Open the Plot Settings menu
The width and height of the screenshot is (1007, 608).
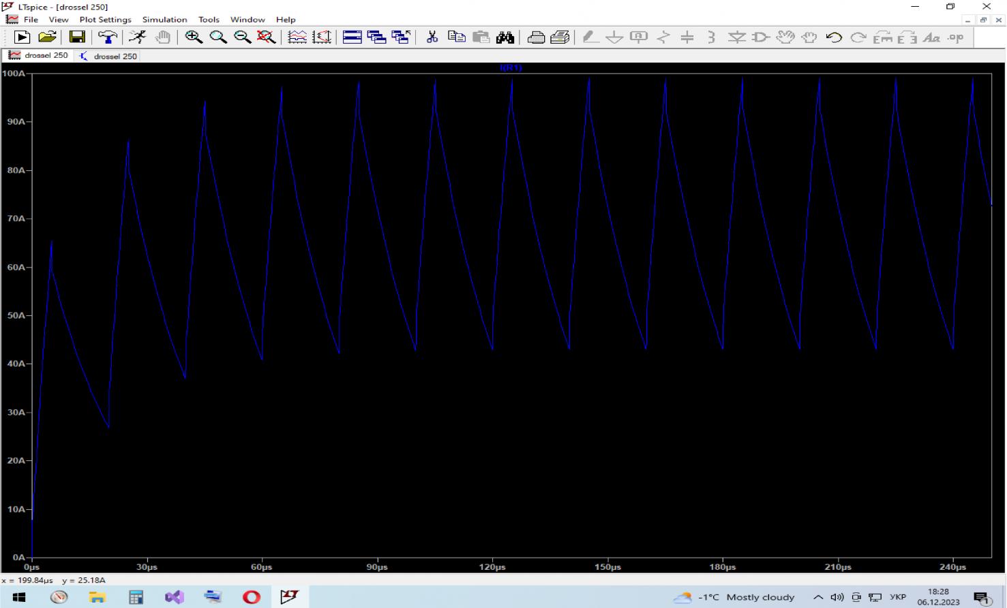click(105, 20)
